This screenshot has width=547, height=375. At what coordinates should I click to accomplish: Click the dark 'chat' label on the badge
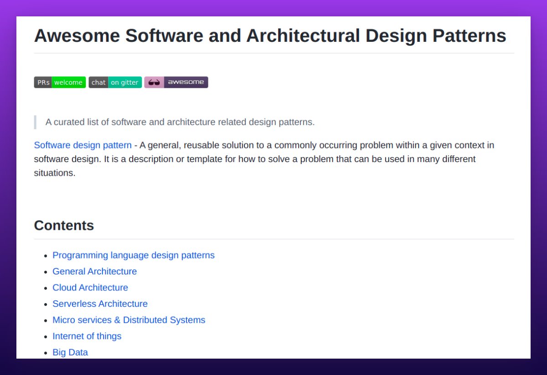click(98, 82)
